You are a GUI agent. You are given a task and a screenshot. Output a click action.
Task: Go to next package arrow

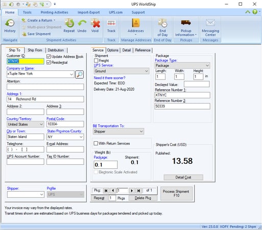click(x=132, y=191)
